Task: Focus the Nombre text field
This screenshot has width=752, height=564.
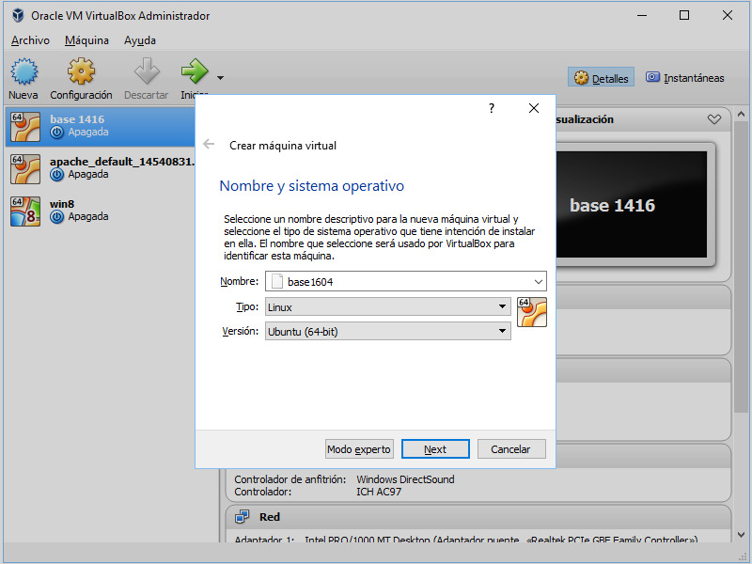Action: pyautogui.click(x=406, y=281)
